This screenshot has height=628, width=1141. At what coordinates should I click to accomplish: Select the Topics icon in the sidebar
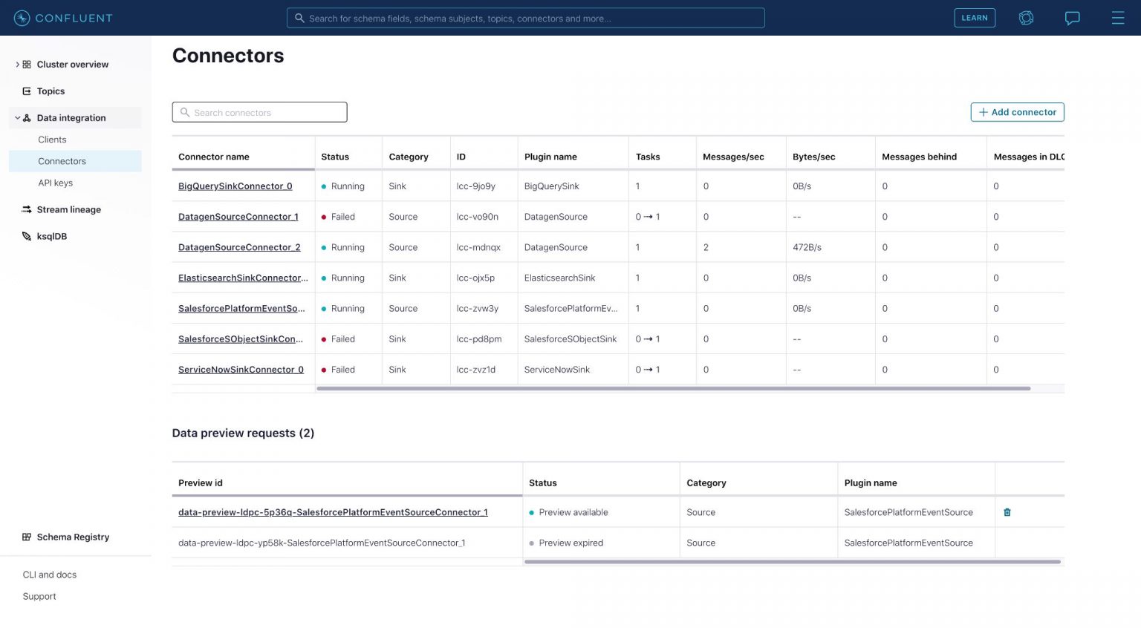(27, 91)
